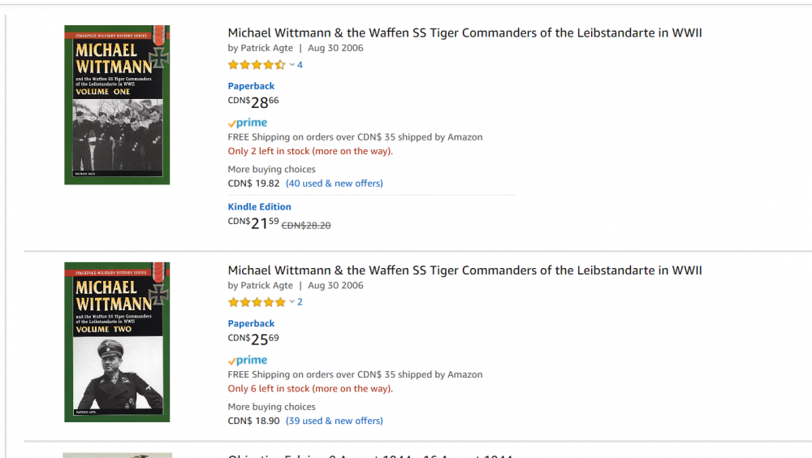The image size is (812, 458).
Task: Expand rating dropdown arrow for Volume Two
Action: pos(292,302)
